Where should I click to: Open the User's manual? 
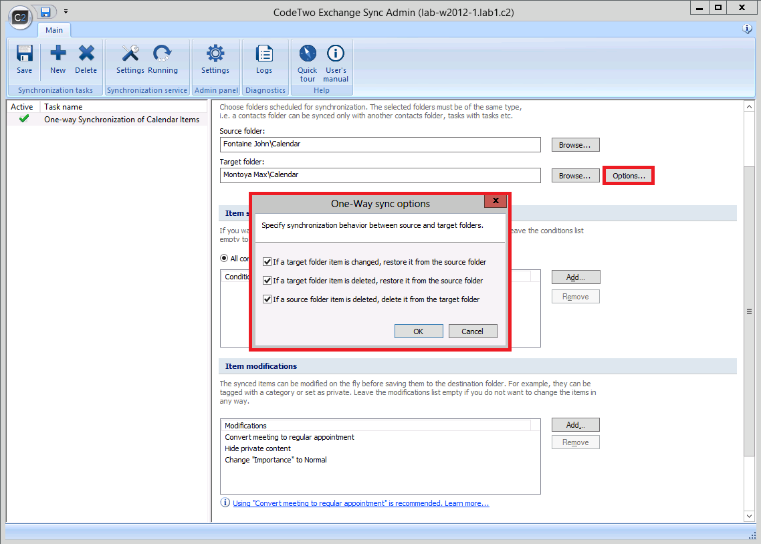tap(336, 63)
